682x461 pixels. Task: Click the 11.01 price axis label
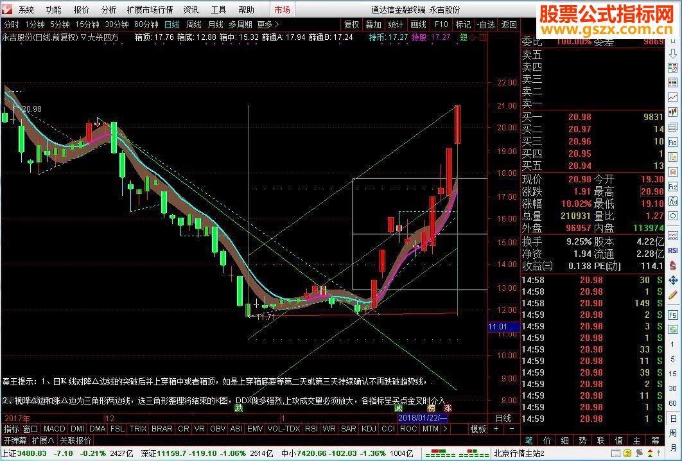[x=503, y=327]
